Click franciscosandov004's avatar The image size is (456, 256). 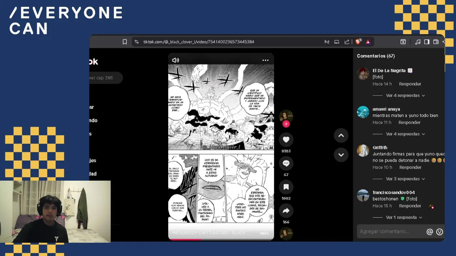(363, 195)
